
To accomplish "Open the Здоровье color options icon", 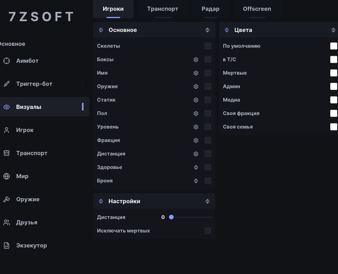I will [196, 167].
